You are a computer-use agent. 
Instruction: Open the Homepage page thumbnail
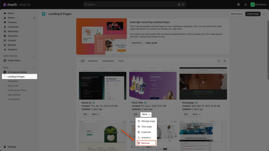tap(203, 83)
